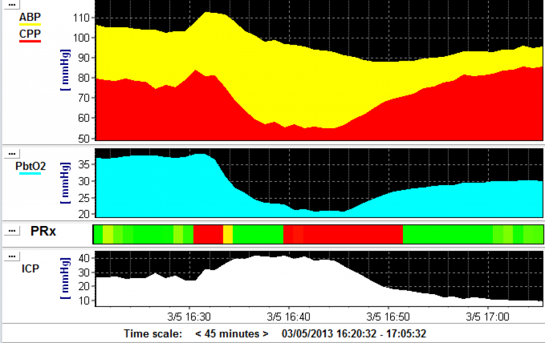The height and width of the screenshot is (343, 545).
Task: Click the 45 minutes time scale value
Action: pyautogui.click(x=232, y=334)
